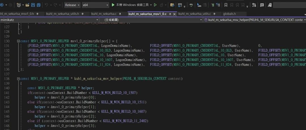306x130 pixels.
Task: Click the comment/uncomment lines icon
Action: click(x=218, y=5)
